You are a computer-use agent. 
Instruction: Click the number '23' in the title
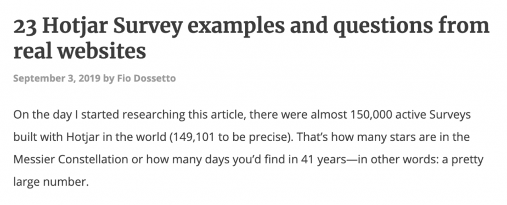coord(25,26)
